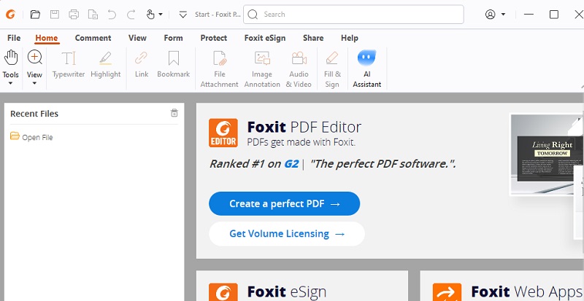The width and height of the screenshot is (584, 301).
Task: Click the Undo arrow icon
Action: (x=112, y=15)
